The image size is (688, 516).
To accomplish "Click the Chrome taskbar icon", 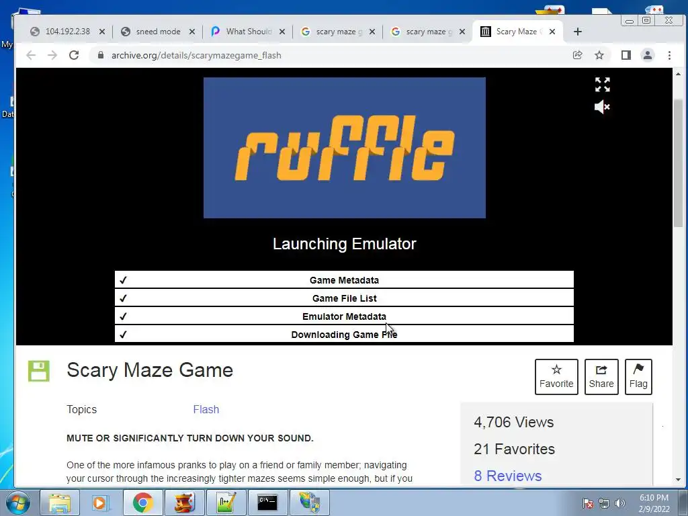I will [142, 503].
